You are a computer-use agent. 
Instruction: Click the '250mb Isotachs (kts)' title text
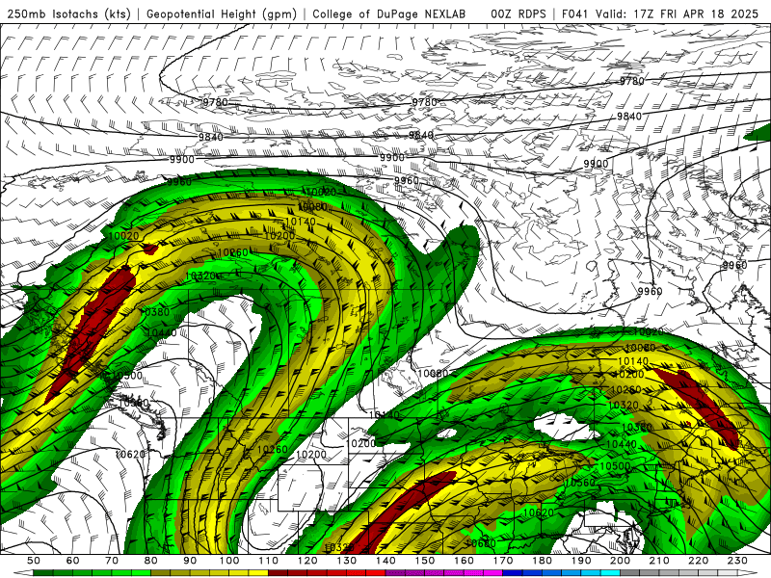coord(68,13)
